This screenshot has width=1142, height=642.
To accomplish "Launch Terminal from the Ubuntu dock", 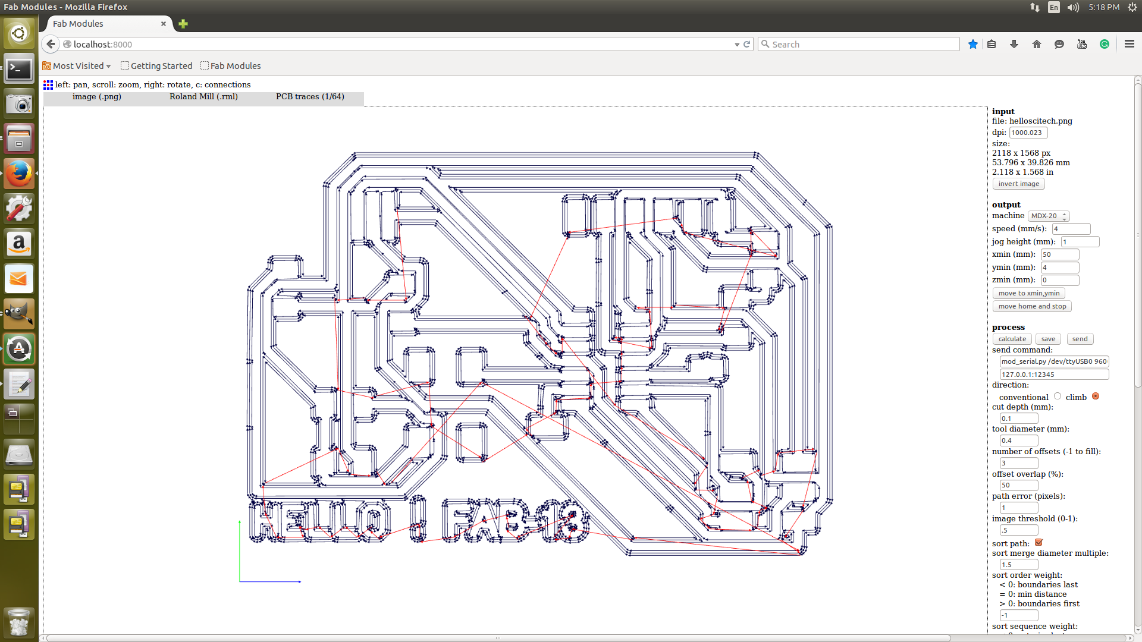I will (x=19, y=70).
